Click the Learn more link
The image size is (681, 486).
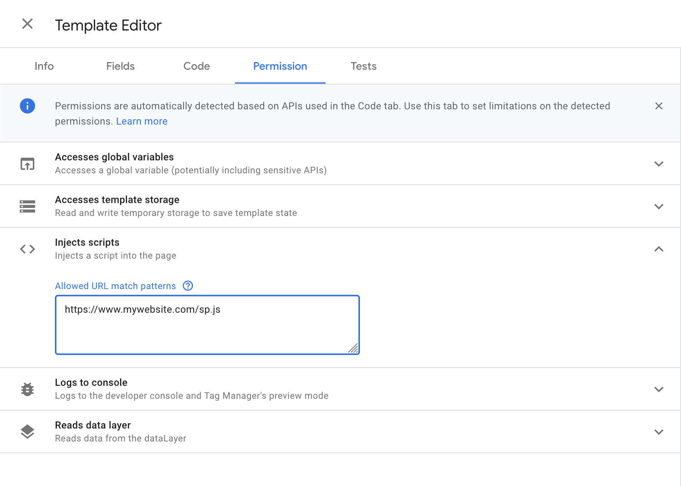coord(141,121)
